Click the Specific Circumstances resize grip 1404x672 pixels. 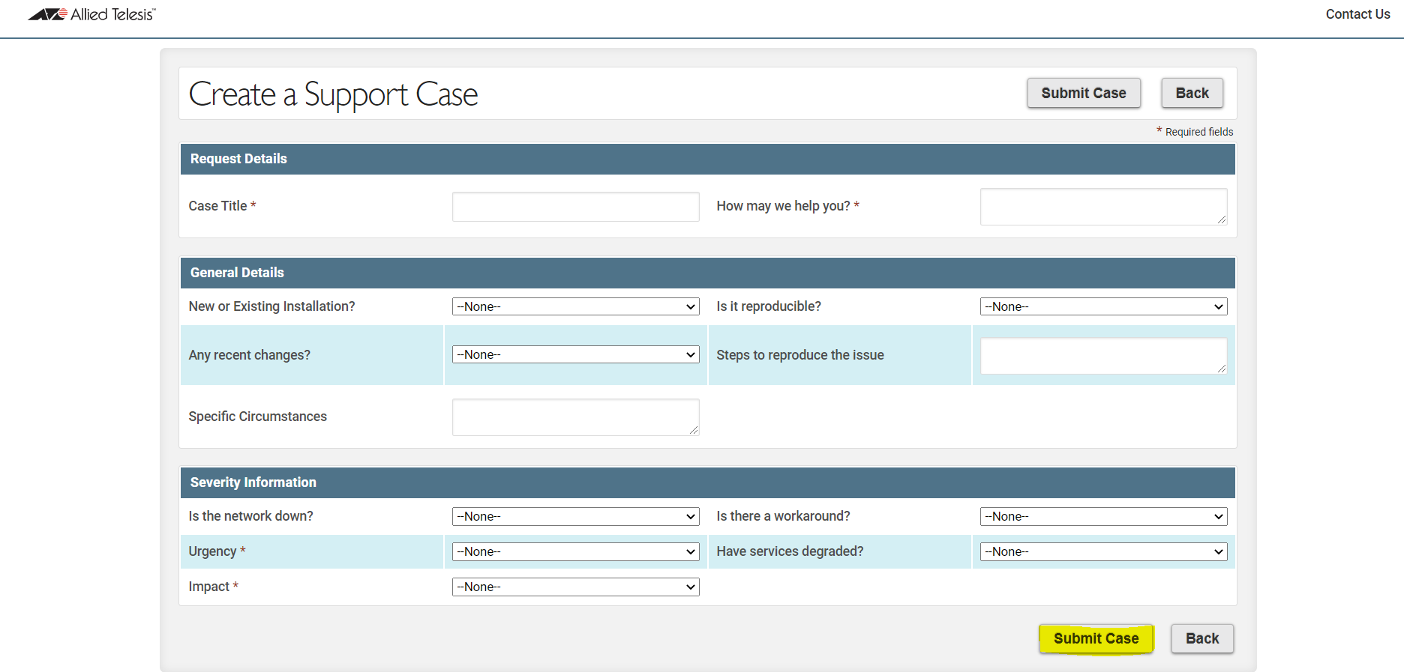694,430
